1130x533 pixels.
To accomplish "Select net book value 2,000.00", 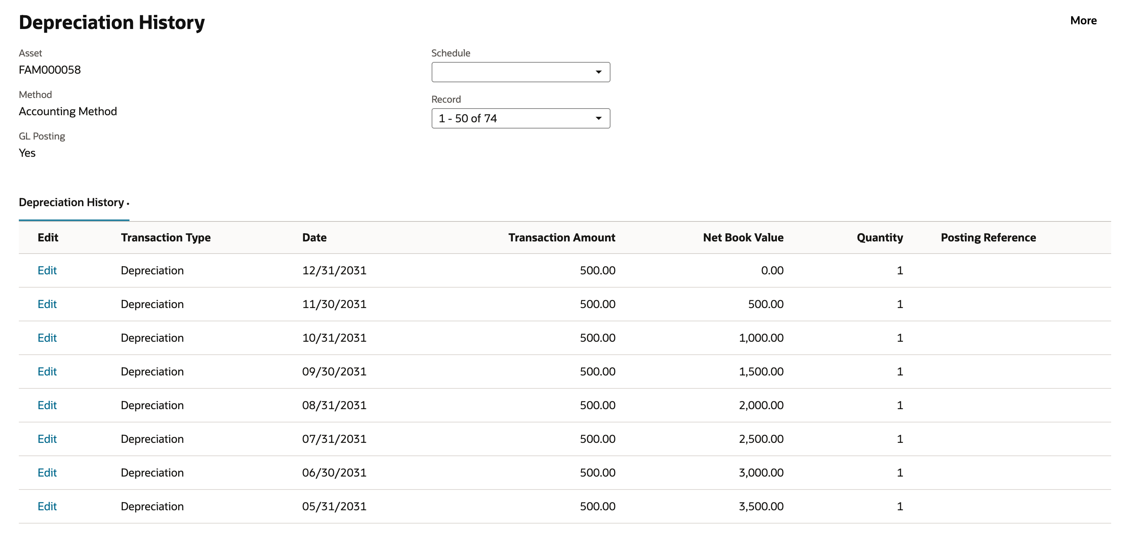I will pos(761,406).
